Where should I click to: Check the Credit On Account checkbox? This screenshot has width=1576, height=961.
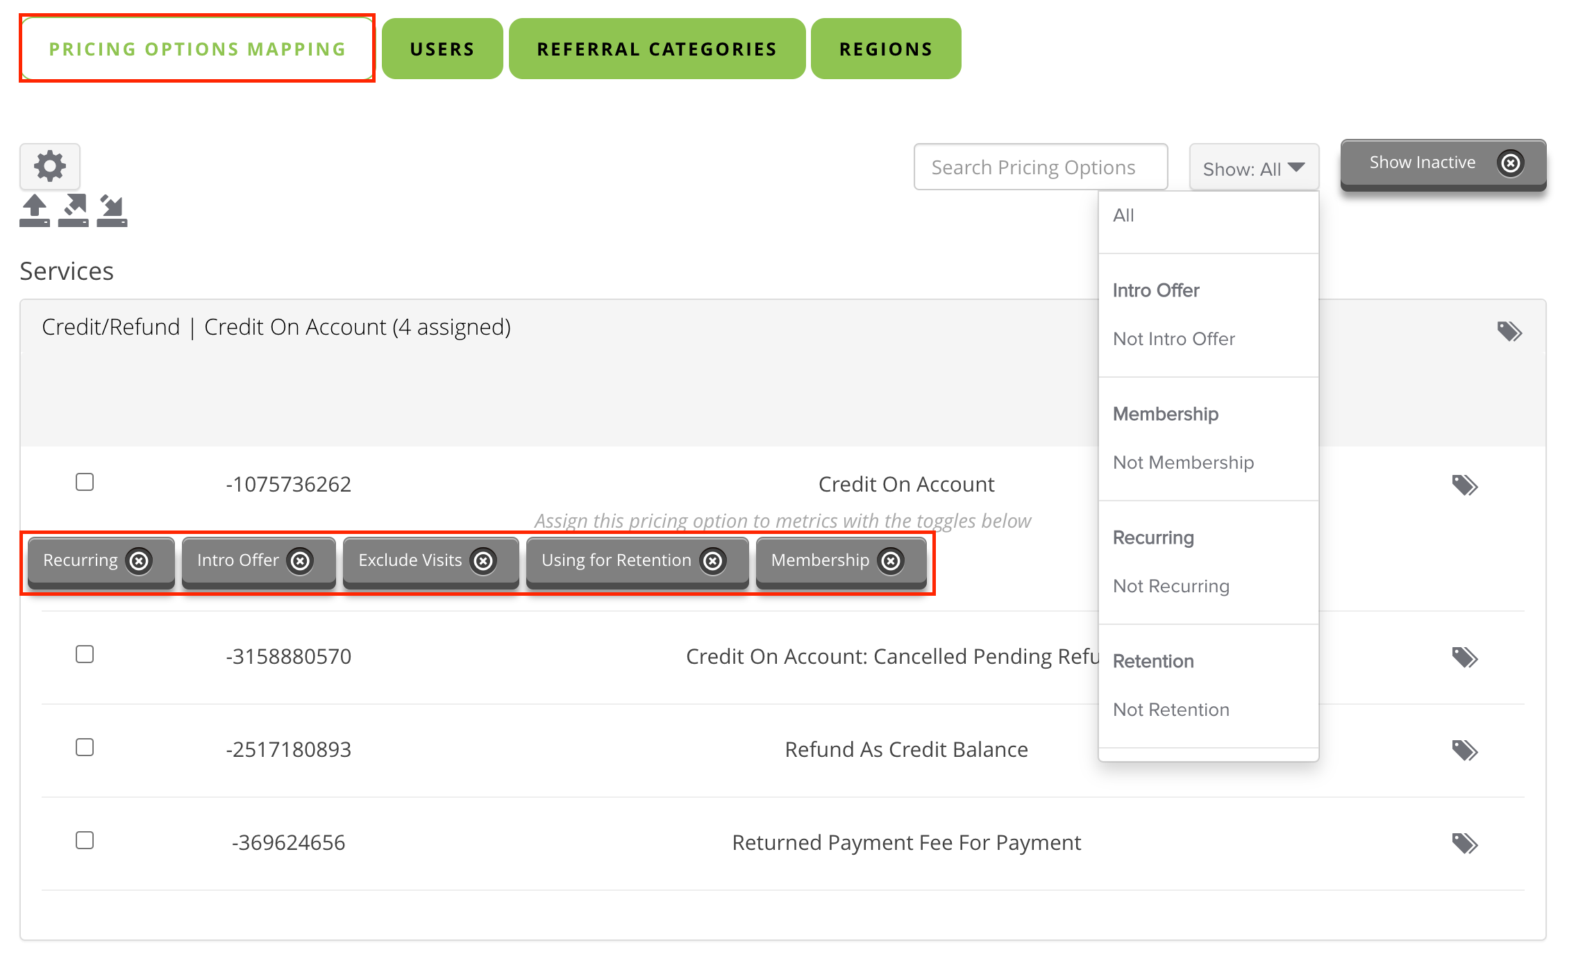coord(85,482)
